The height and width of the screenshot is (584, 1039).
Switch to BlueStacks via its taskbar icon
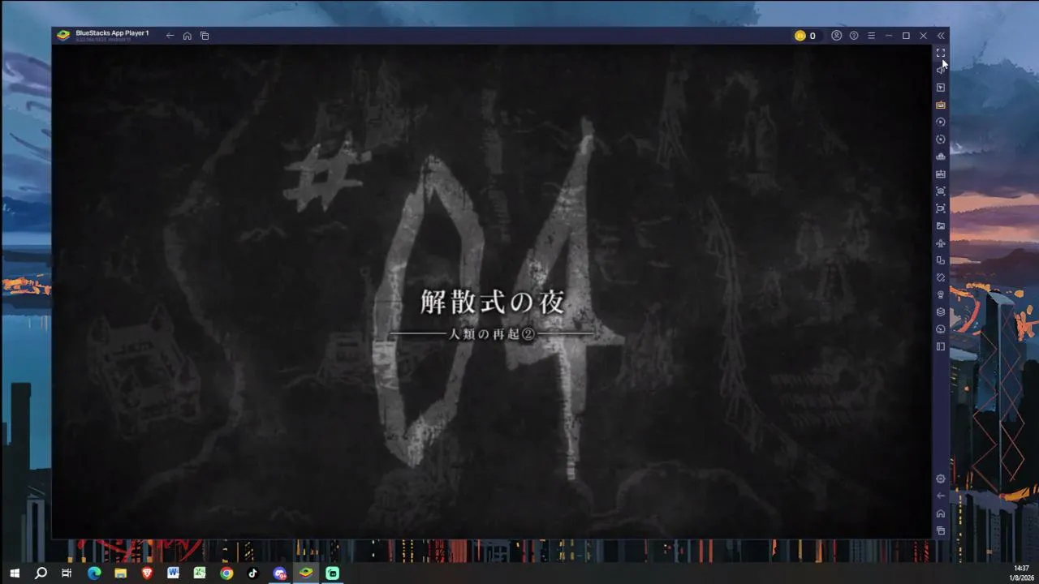[305, 573]
